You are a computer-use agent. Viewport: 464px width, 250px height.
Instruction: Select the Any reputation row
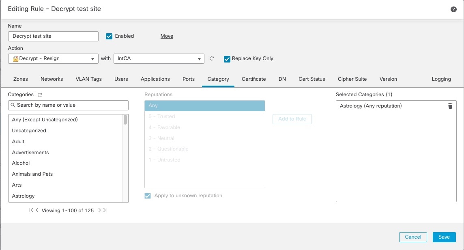205,106
